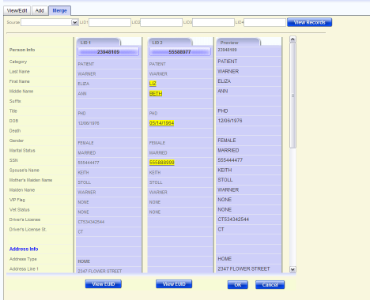Click first name ELIZA in LID 1

tap(84, 84)
